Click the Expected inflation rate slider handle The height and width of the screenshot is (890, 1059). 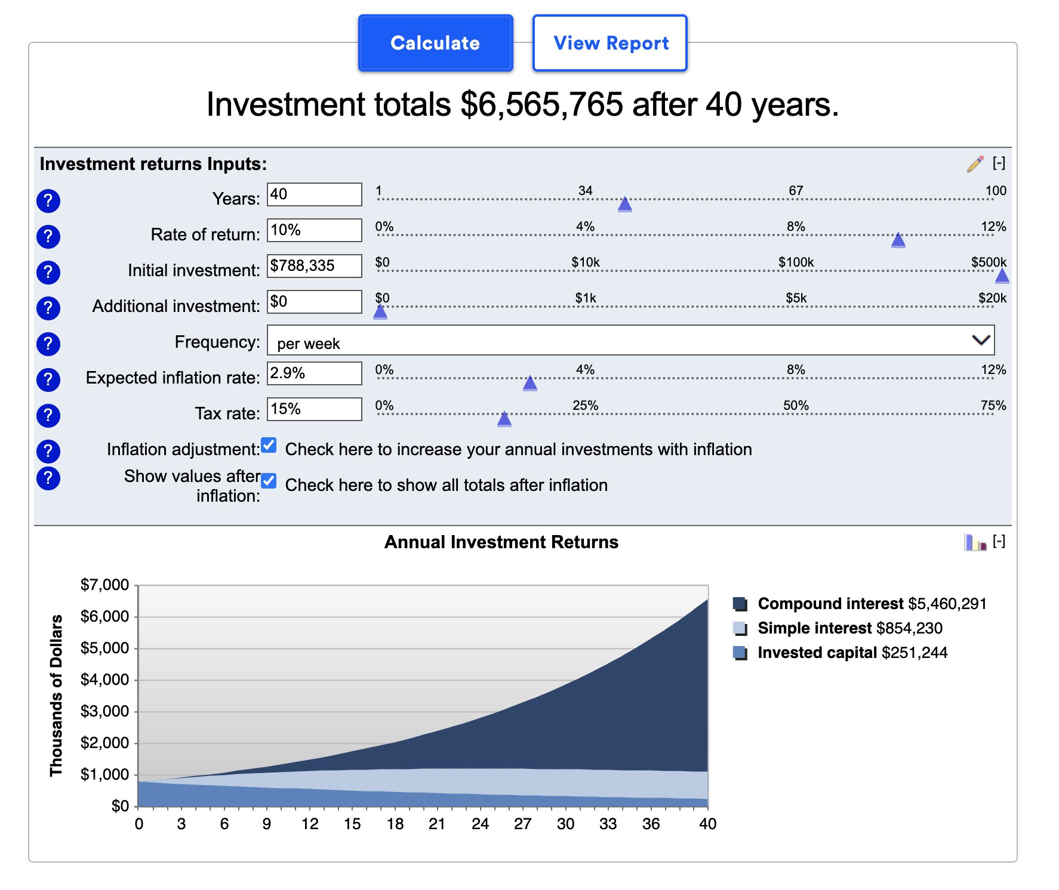point(530,384)
